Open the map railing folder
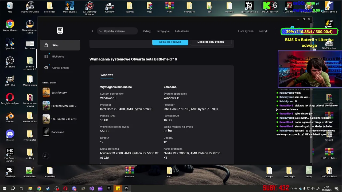Viewport: 342px width, 192px height. point(50,172)
